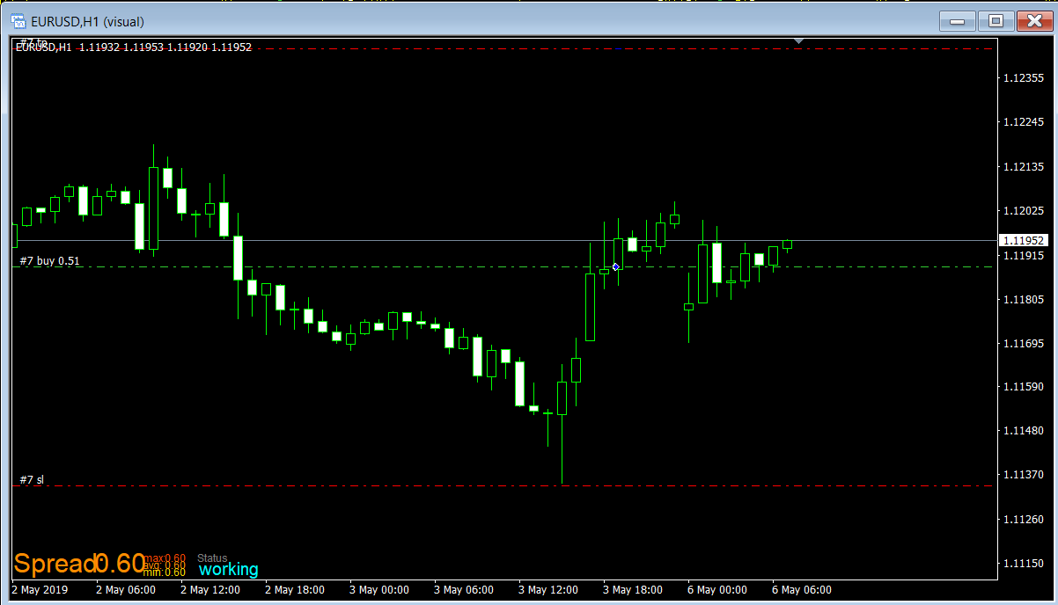Click price scale value 1.11150
The height and width of the screenshot is (605, 1058).
[x=1024, y=564]
